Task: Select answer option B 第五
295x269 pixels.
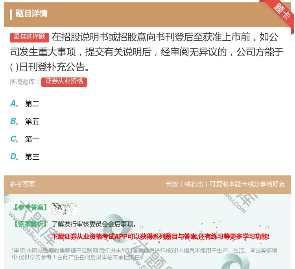Action: coord(25,122)
